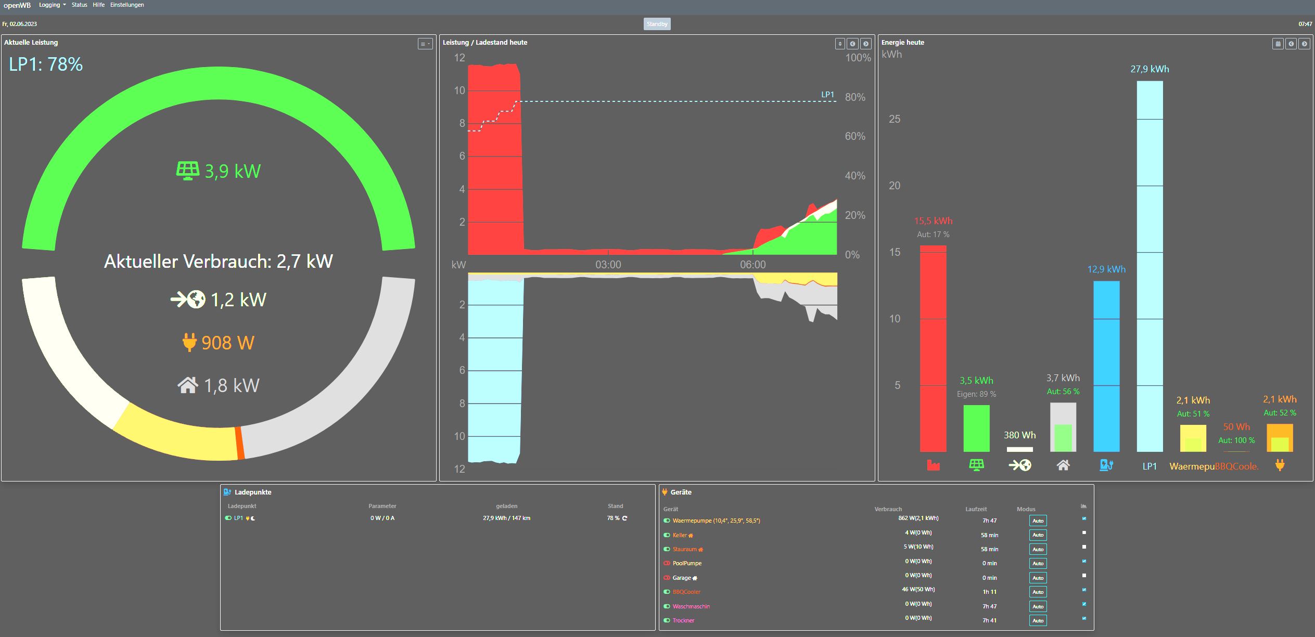
Task: Click the Standby button
Action: pos(657,24)
